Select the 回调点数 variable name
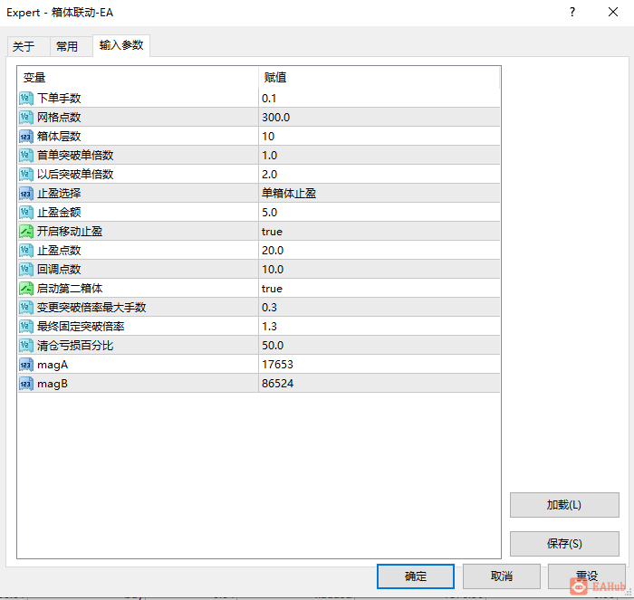Viewport: 634px width, 600px height. [59, 269]
